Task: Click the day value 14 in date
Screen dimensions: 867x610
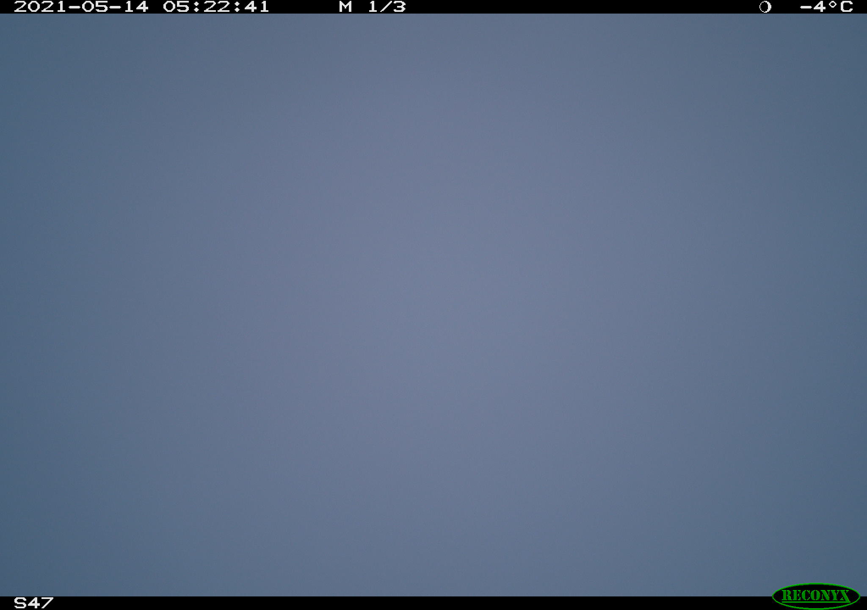Action: click(137, 7)
